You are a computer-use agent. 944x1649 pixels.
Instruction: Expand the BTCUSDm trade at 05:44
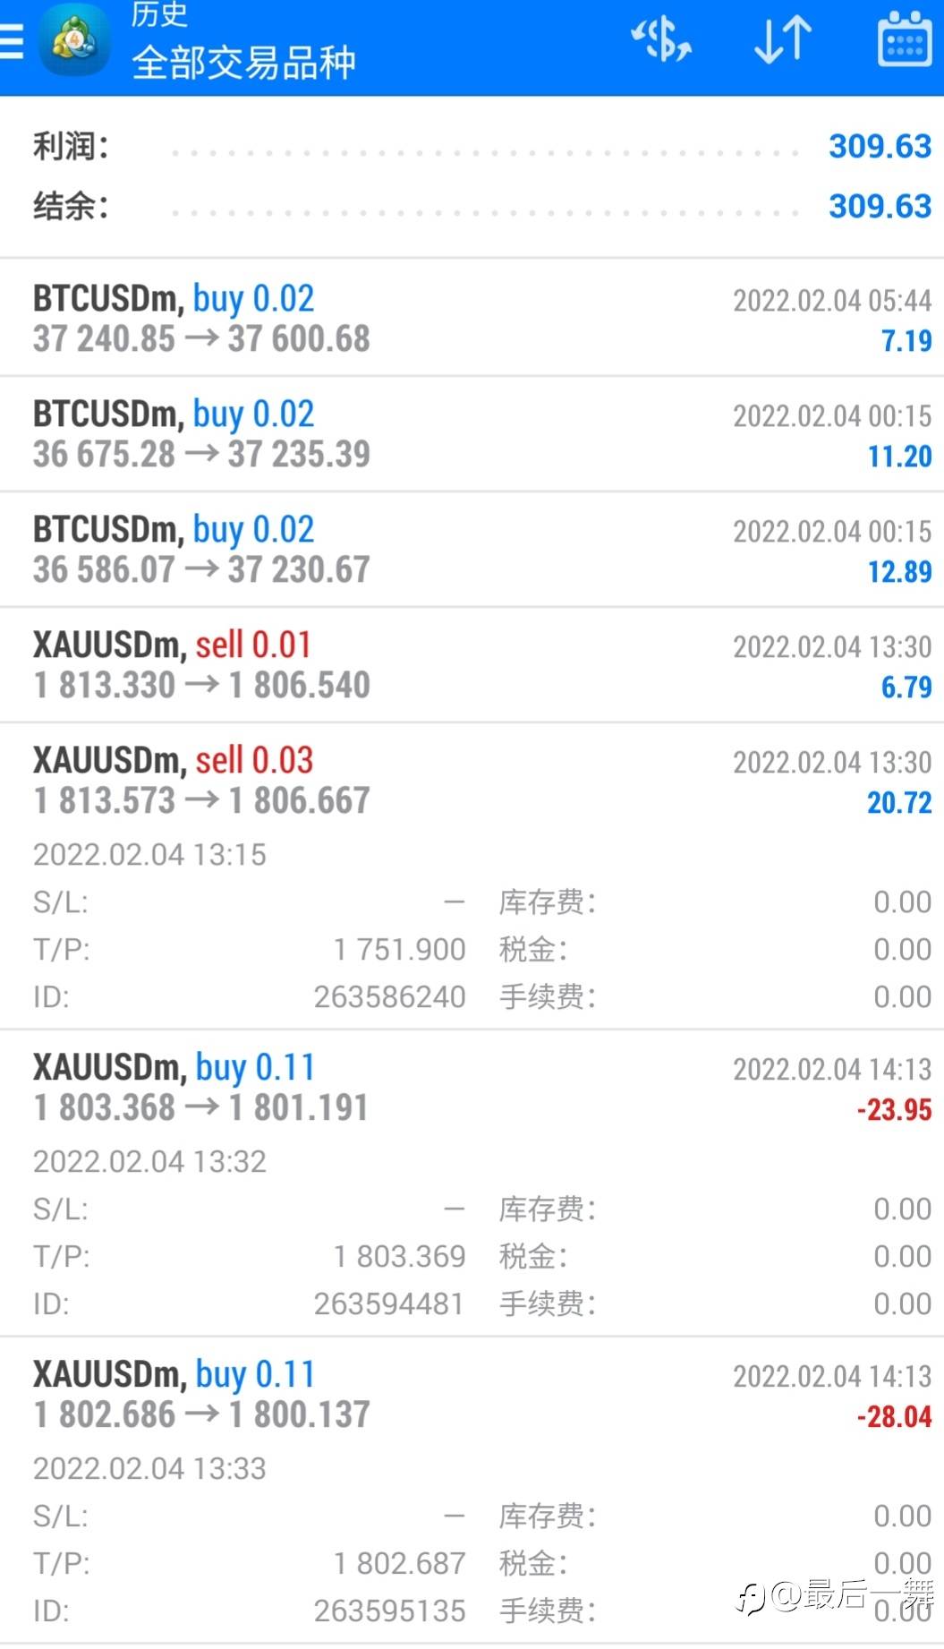[472, 319]
